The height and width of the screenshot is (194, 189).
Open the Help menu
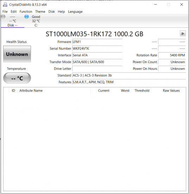tap(61, 12)
